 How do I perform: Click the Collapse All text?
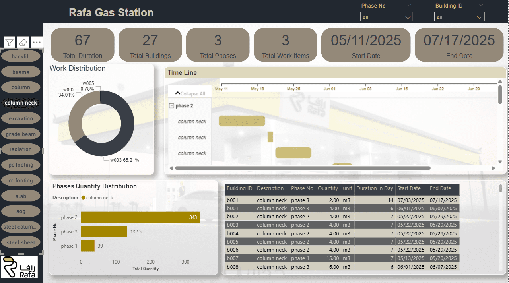193,94
